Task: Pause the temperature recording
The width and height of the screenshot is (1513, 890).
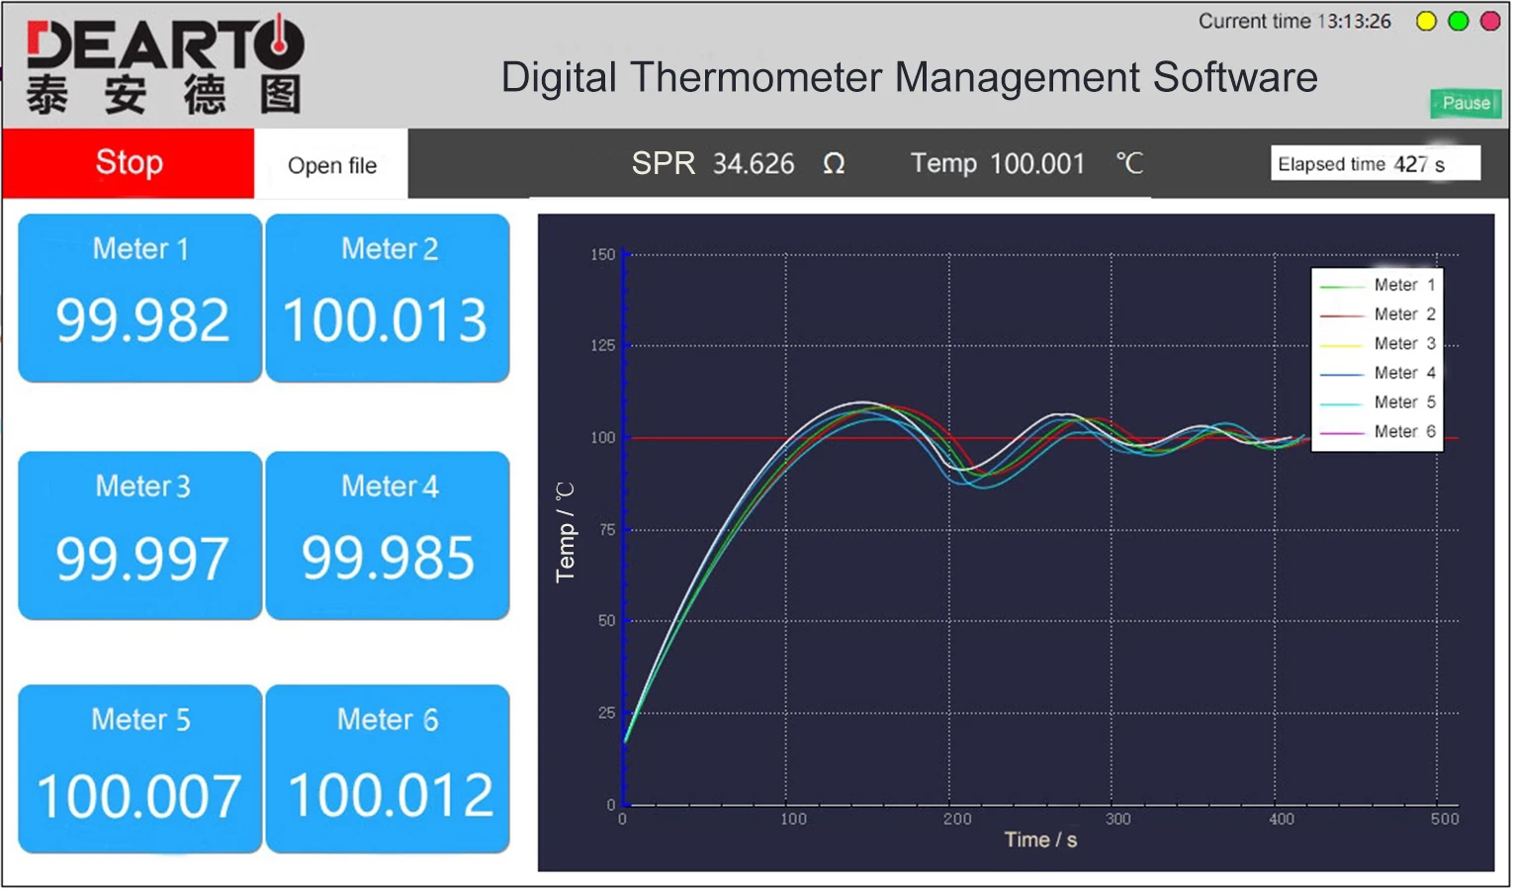Action: [1466, 103]
